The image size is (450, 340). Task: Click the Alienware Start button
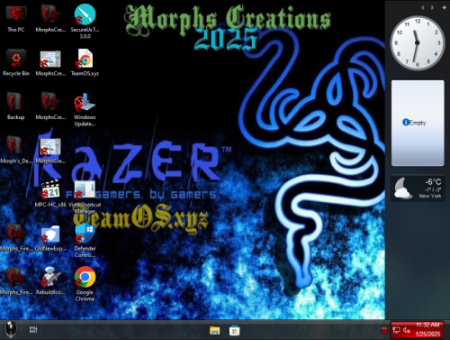[x=11, y=329]
